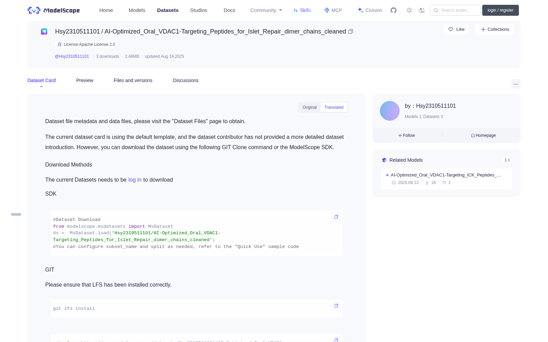Select the Dataset Card tab
The height and width of the screenshot is (342, 548).
(x=41, y=80)
